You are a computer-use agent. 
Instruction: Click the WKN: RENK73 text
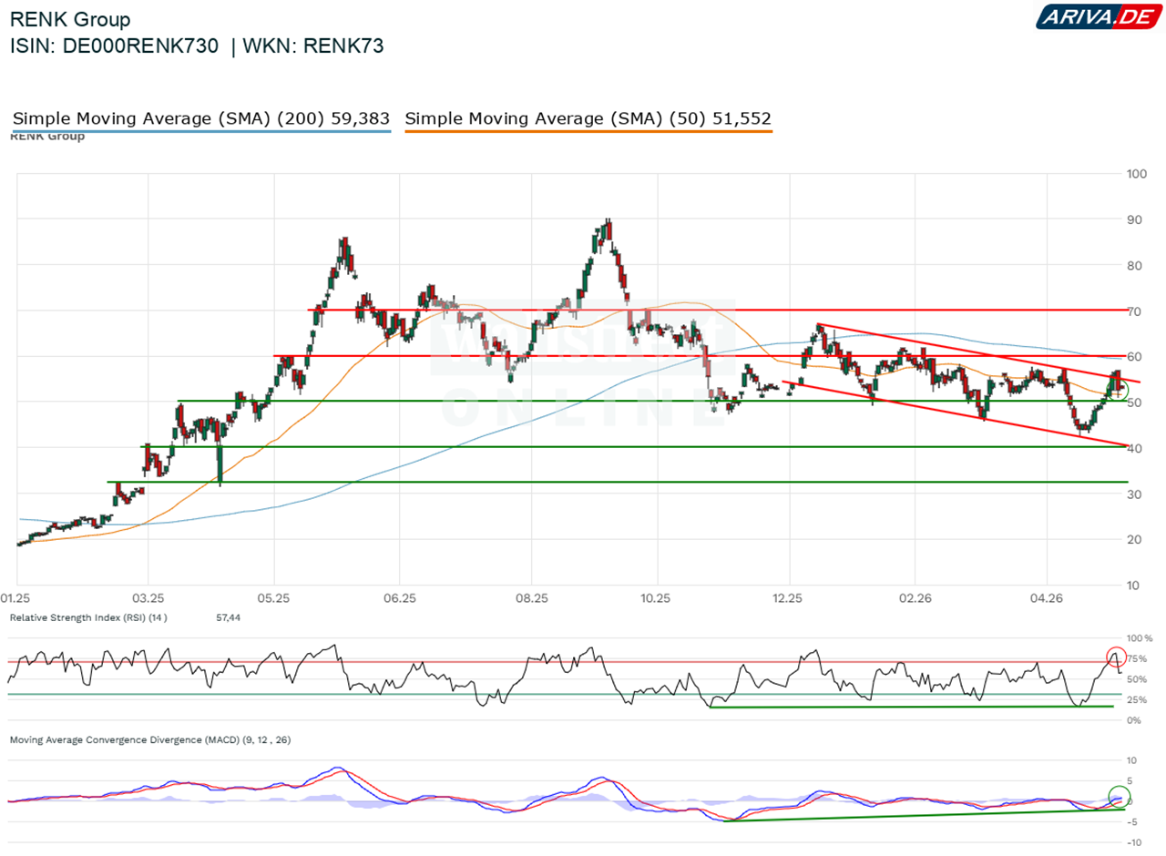tap(313, 48)
